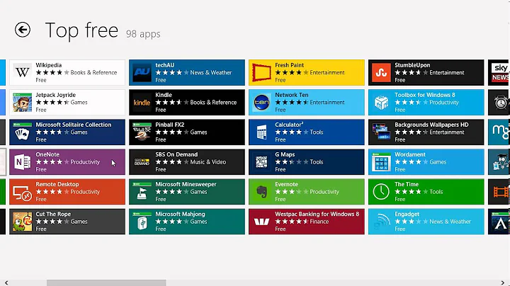Click the horizontal scrollbar thumb

point(106,282)
